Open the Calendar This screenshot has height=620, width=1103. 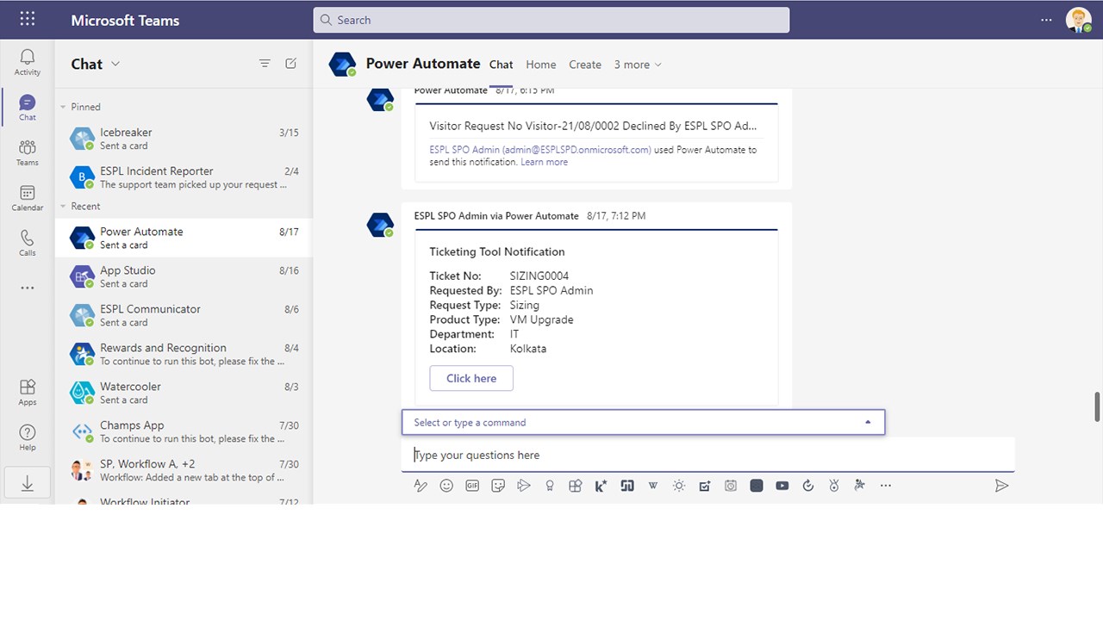pos(28,198)
